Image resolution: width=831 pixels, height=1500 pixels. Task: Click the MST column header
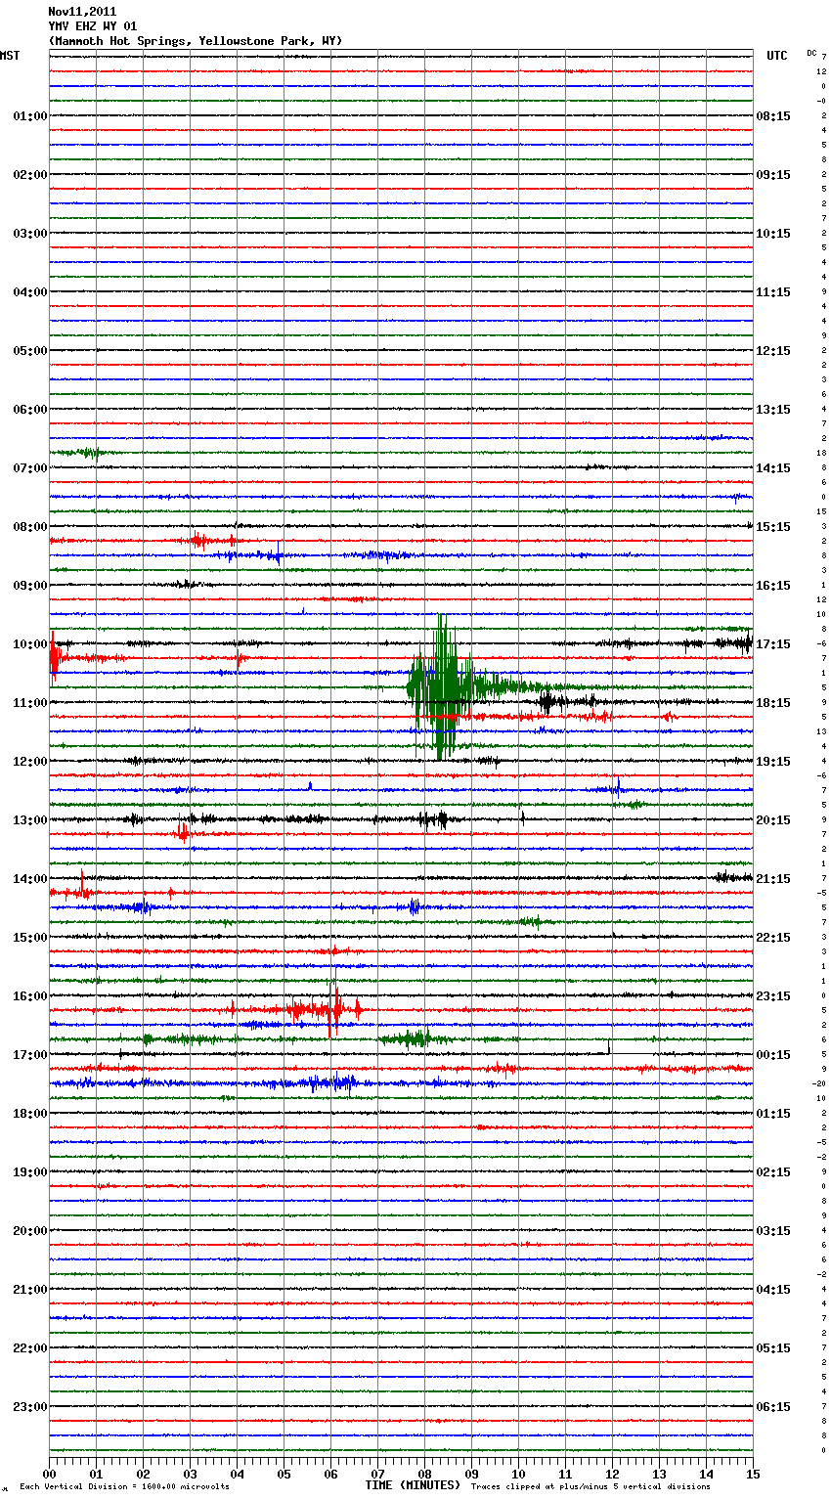pyautogui.click(x=10, y=56)
